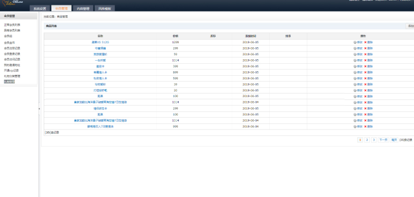The width and height of the screenshot is (414, 197).
Task: Click edit icon for the last row (price 999)
Action: tap(355, 126)
